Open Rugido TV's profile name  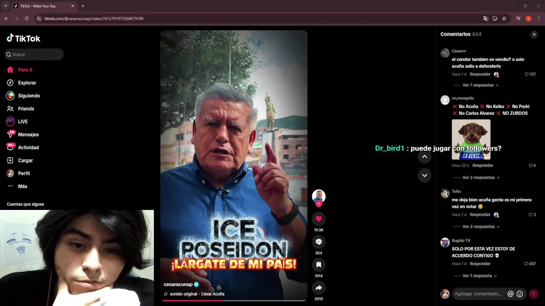pyautogui.click(x=461, y=241)
